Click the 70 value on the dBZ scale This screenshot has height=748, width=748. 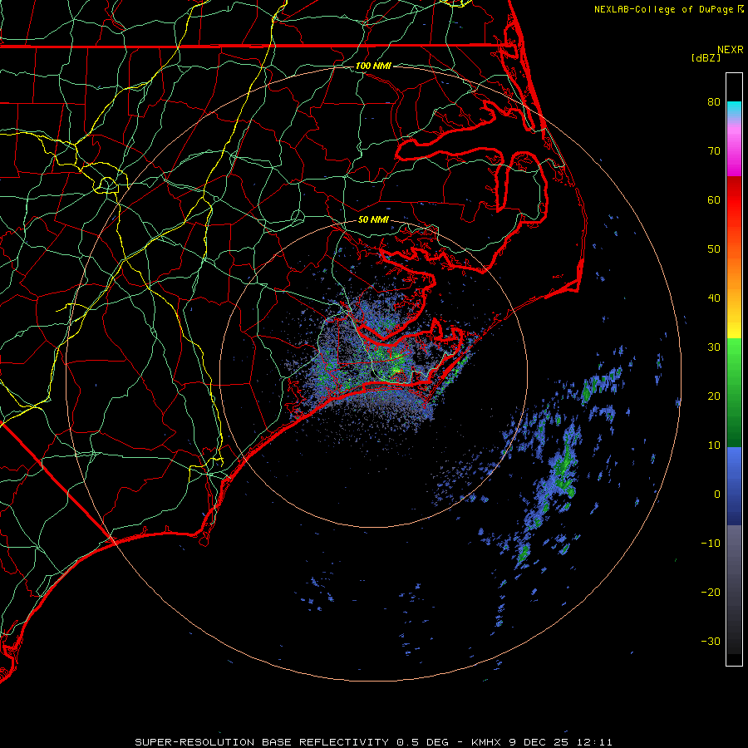tap(714, 150)
